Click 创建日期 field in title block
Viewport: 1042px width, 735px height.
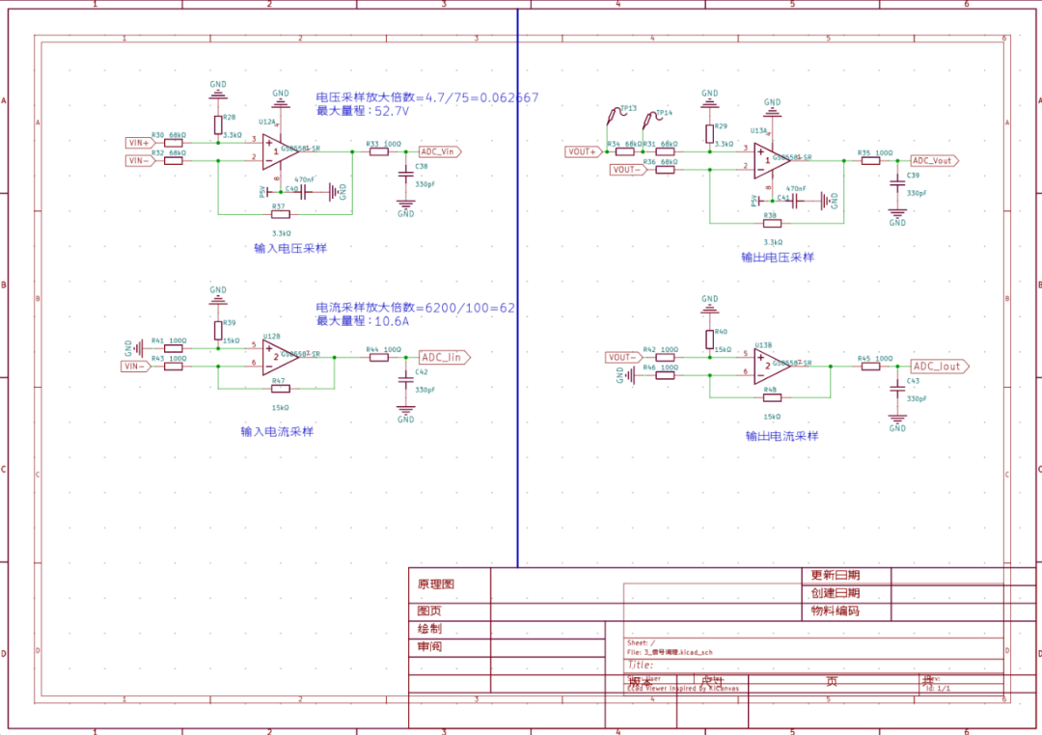836,593
